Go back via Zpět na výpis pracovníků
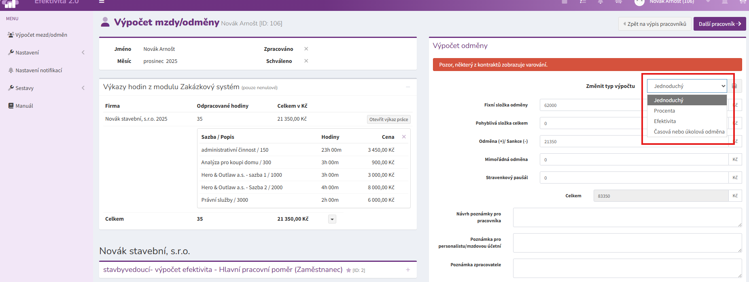Image resolution: width=749 pixels, height=282 pixels. pos(655,24)
